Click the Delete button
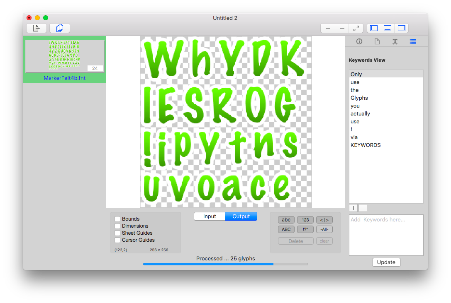The height and width of the screenshot is (303, 451). click(x=296, y=241)
